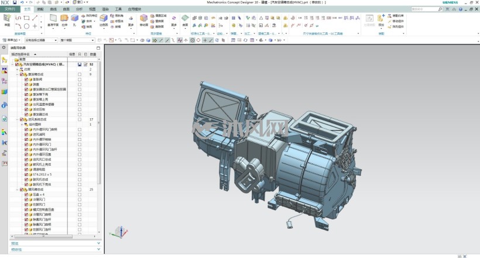Click the 边倒圆 edge blend tool
Screen dimensions: 480x258
point(104,20)
